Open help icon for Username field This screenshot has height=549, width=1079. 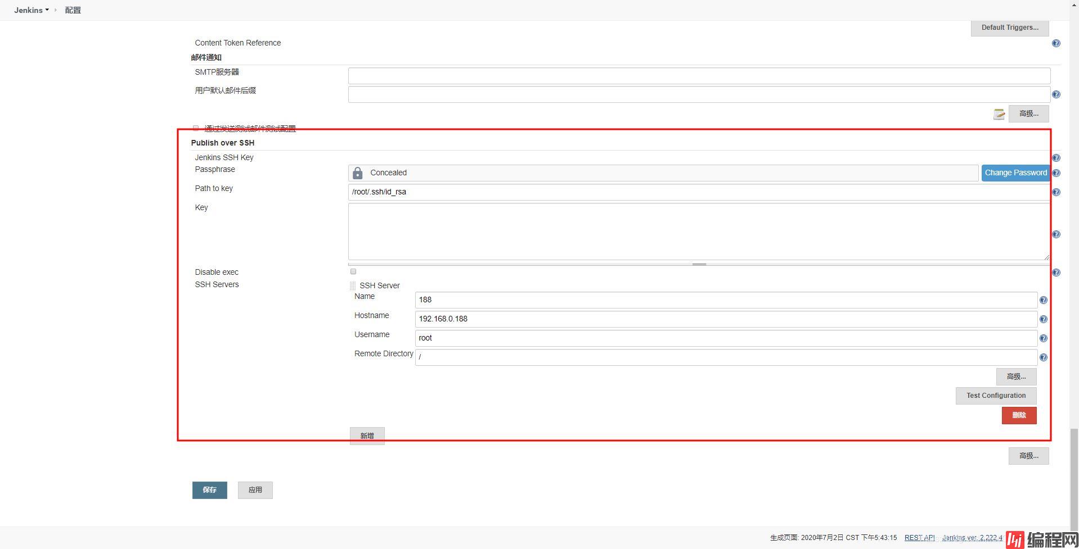pos(1043,338)
